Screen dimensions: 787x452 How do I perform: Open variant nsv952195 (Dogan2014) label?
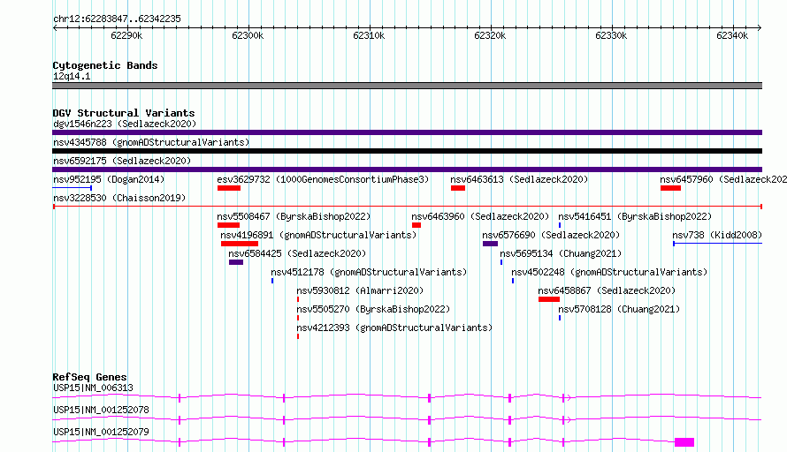coord(109,179)
